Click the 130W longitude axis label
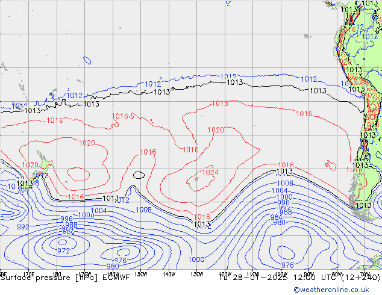The width and height of the screenshot is (382, 295). [x=196, y=274]
